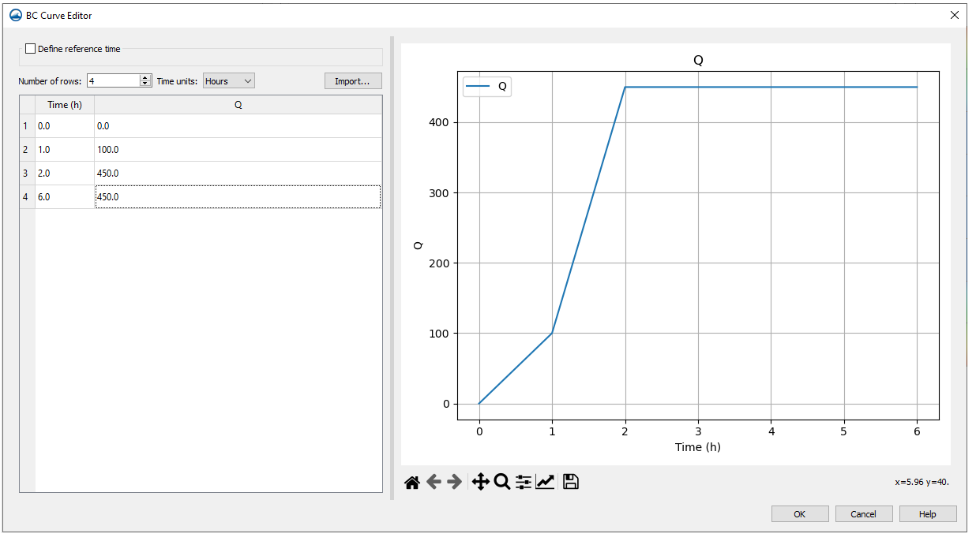Click Q cell 450.0 in row 3

238,173
